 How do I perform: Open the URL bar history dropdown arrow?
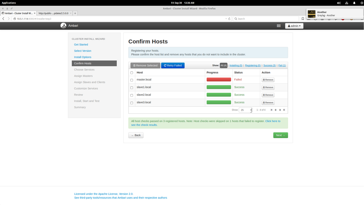226,19
